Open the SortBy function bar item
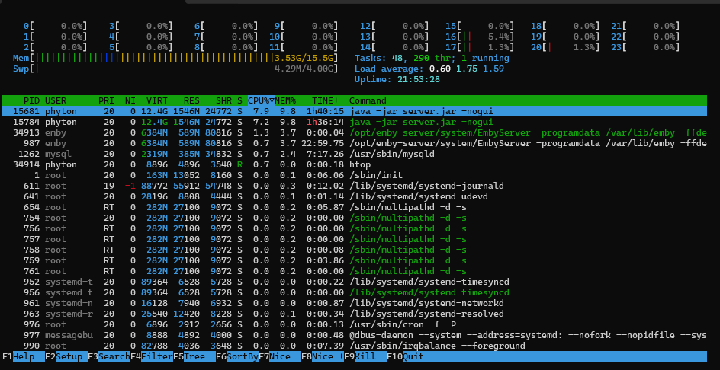Viewport: 720px width, 370px height. (237, 356)
